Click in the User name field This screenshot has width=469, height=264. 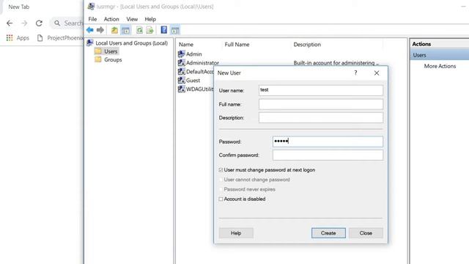(321, 90)
